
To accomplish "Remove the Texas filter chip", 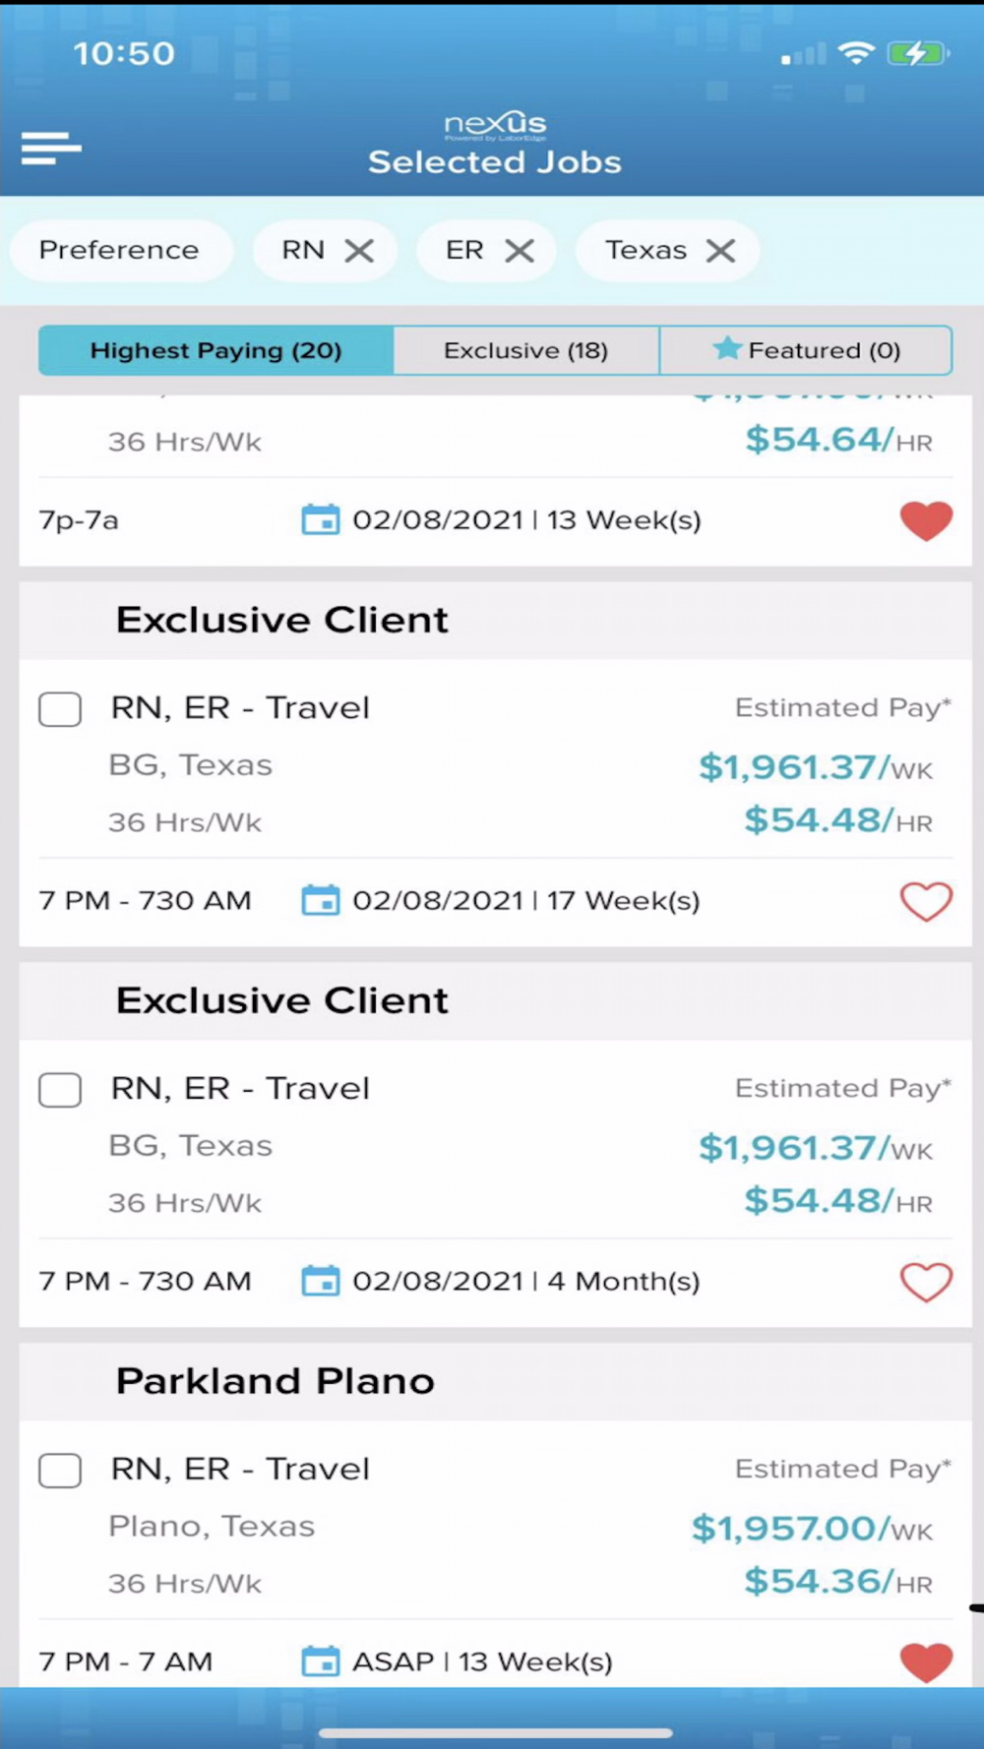I will pos(721,251).
